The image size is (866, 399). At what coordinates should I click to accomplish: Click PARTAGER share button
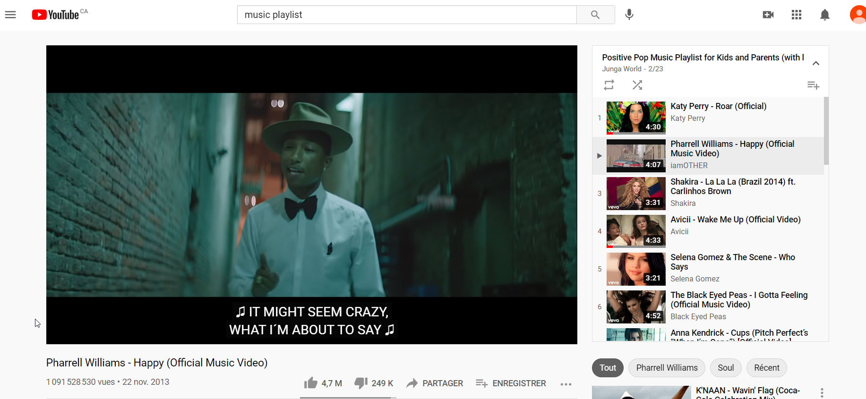[435, 383]
